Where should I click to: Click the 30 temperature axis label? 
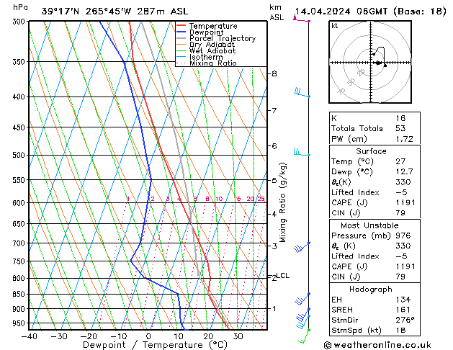click(238, 336)
